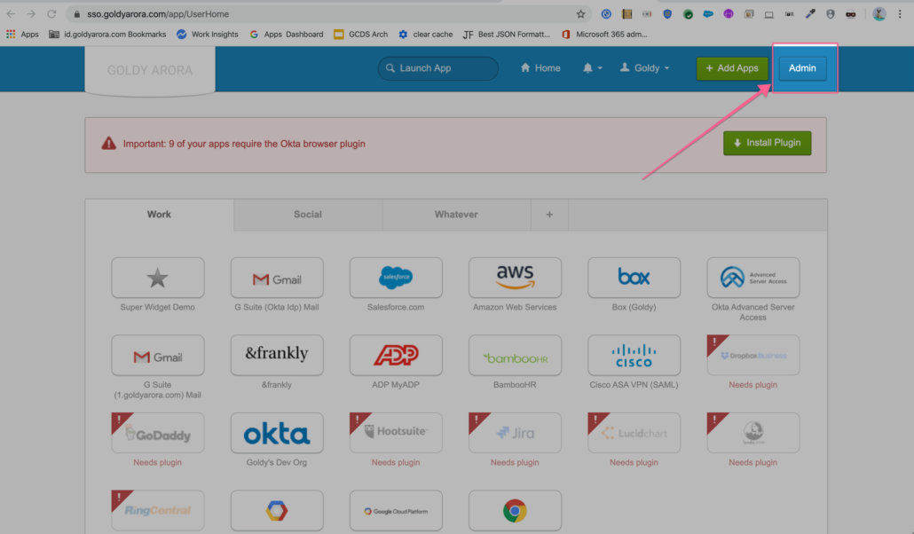The width and height of the screenshot is (914, 534).
Task: Click the Lucidchart app tile
Action: [634, 433]
